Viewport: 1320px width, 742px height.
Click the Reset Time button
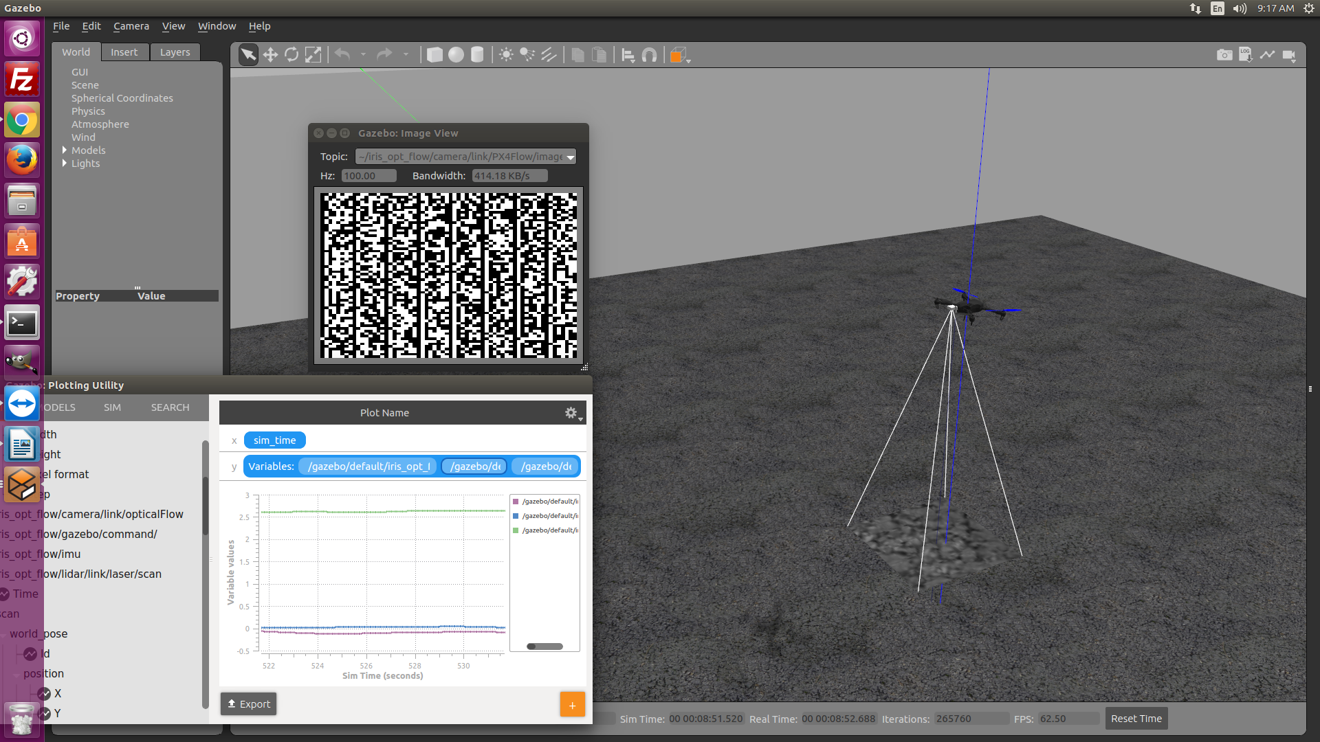tap(1136, 719)
